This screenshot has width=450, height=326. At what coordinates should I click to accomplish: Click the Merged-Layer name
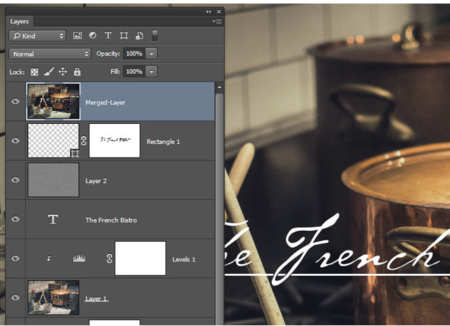pyautogui.click(x=106, y=103)
